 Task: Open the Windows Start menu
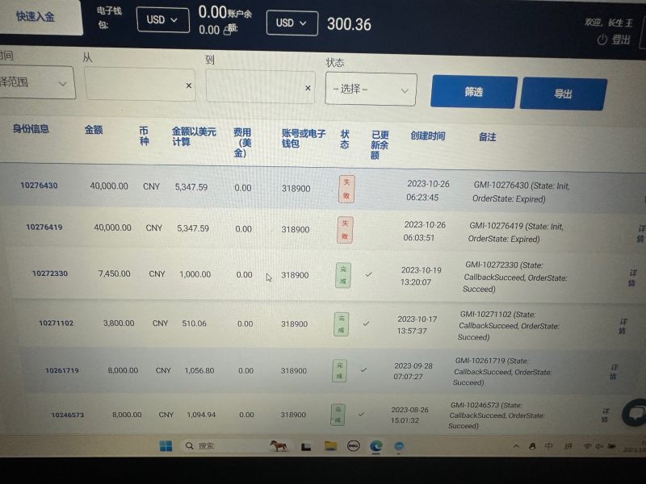tap(166, 446)
